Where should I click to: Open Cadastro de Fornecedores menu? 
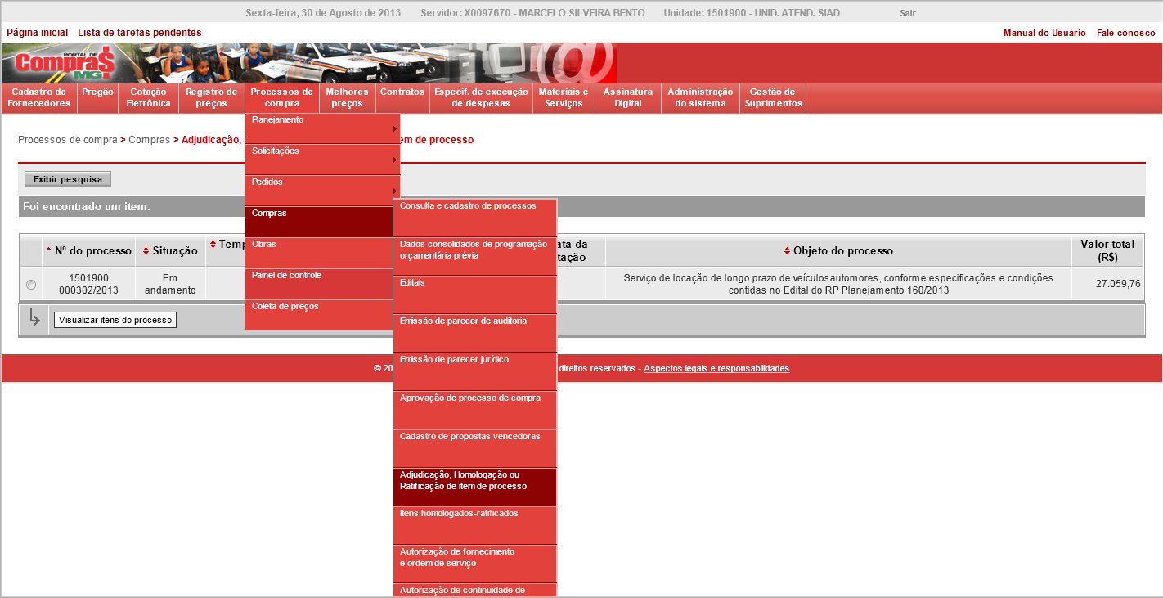[x=39, y=97]
